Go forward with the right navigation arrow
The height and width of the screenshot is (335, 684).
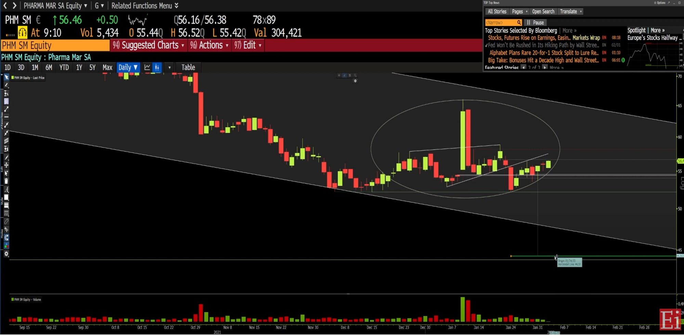click(14, 5)
